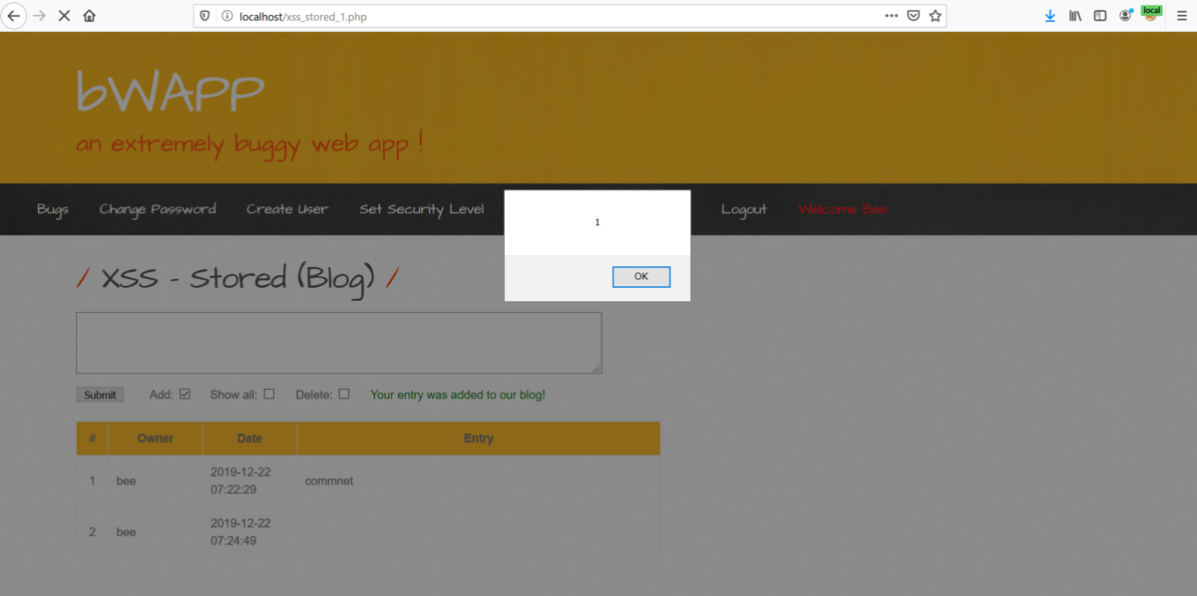Click 'an extremely buggy web app' tagline
The image size is (1197, 596).
tap(250, 145)
